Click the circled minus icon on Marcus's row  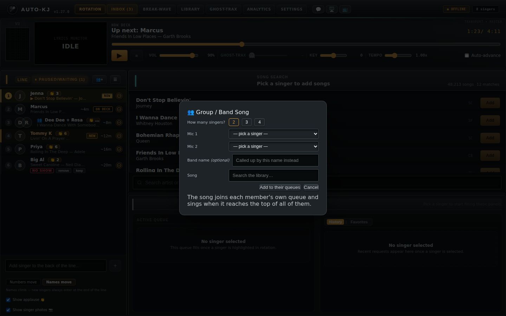119,109
